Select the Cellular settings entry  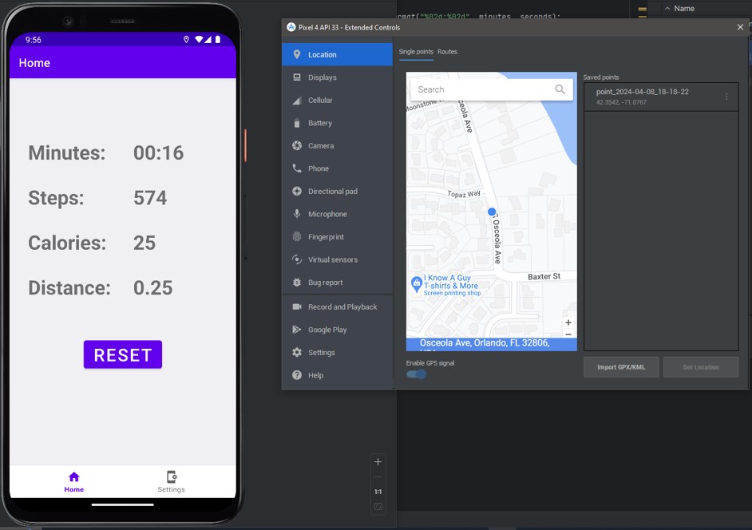point(320,101)
